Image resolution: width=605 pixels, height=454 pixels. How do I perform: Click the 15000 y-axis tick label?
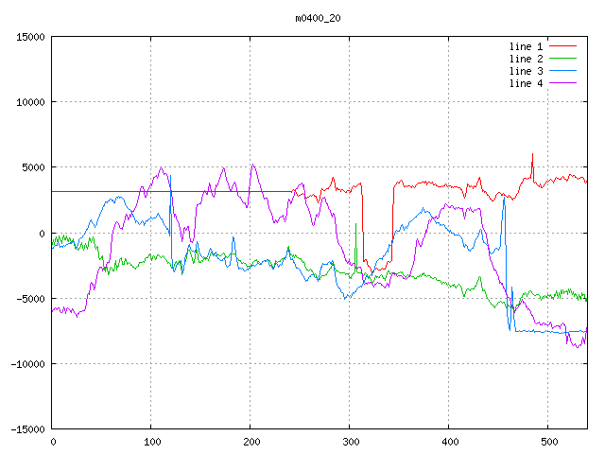(x=29, y=37)
